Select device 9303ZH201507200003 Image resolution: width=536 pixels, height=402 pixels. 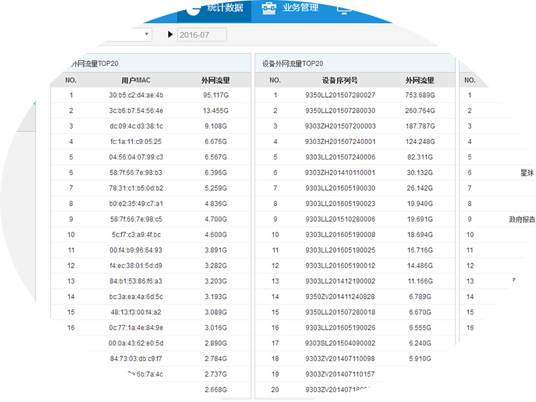tap(340, 126)
